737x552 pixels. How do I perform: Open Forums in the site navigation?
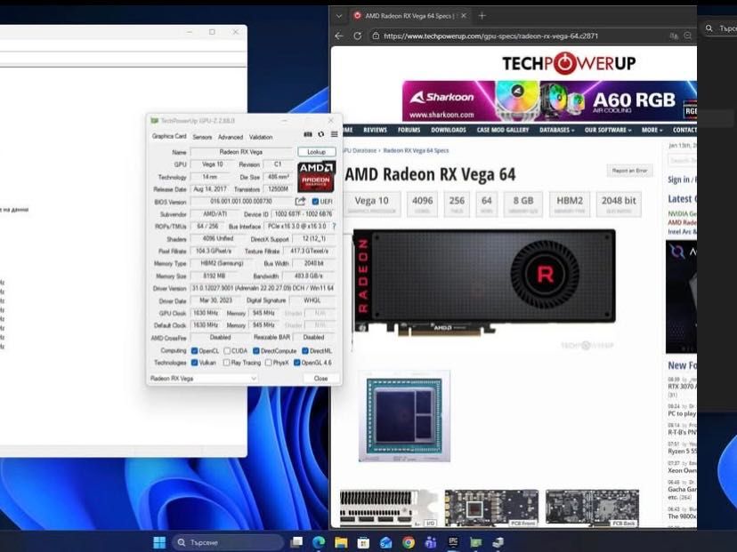(x=409, y=130)
